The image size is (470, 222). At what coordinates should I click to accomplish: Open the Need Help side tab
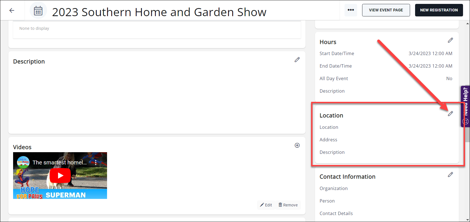pos(465,106)
